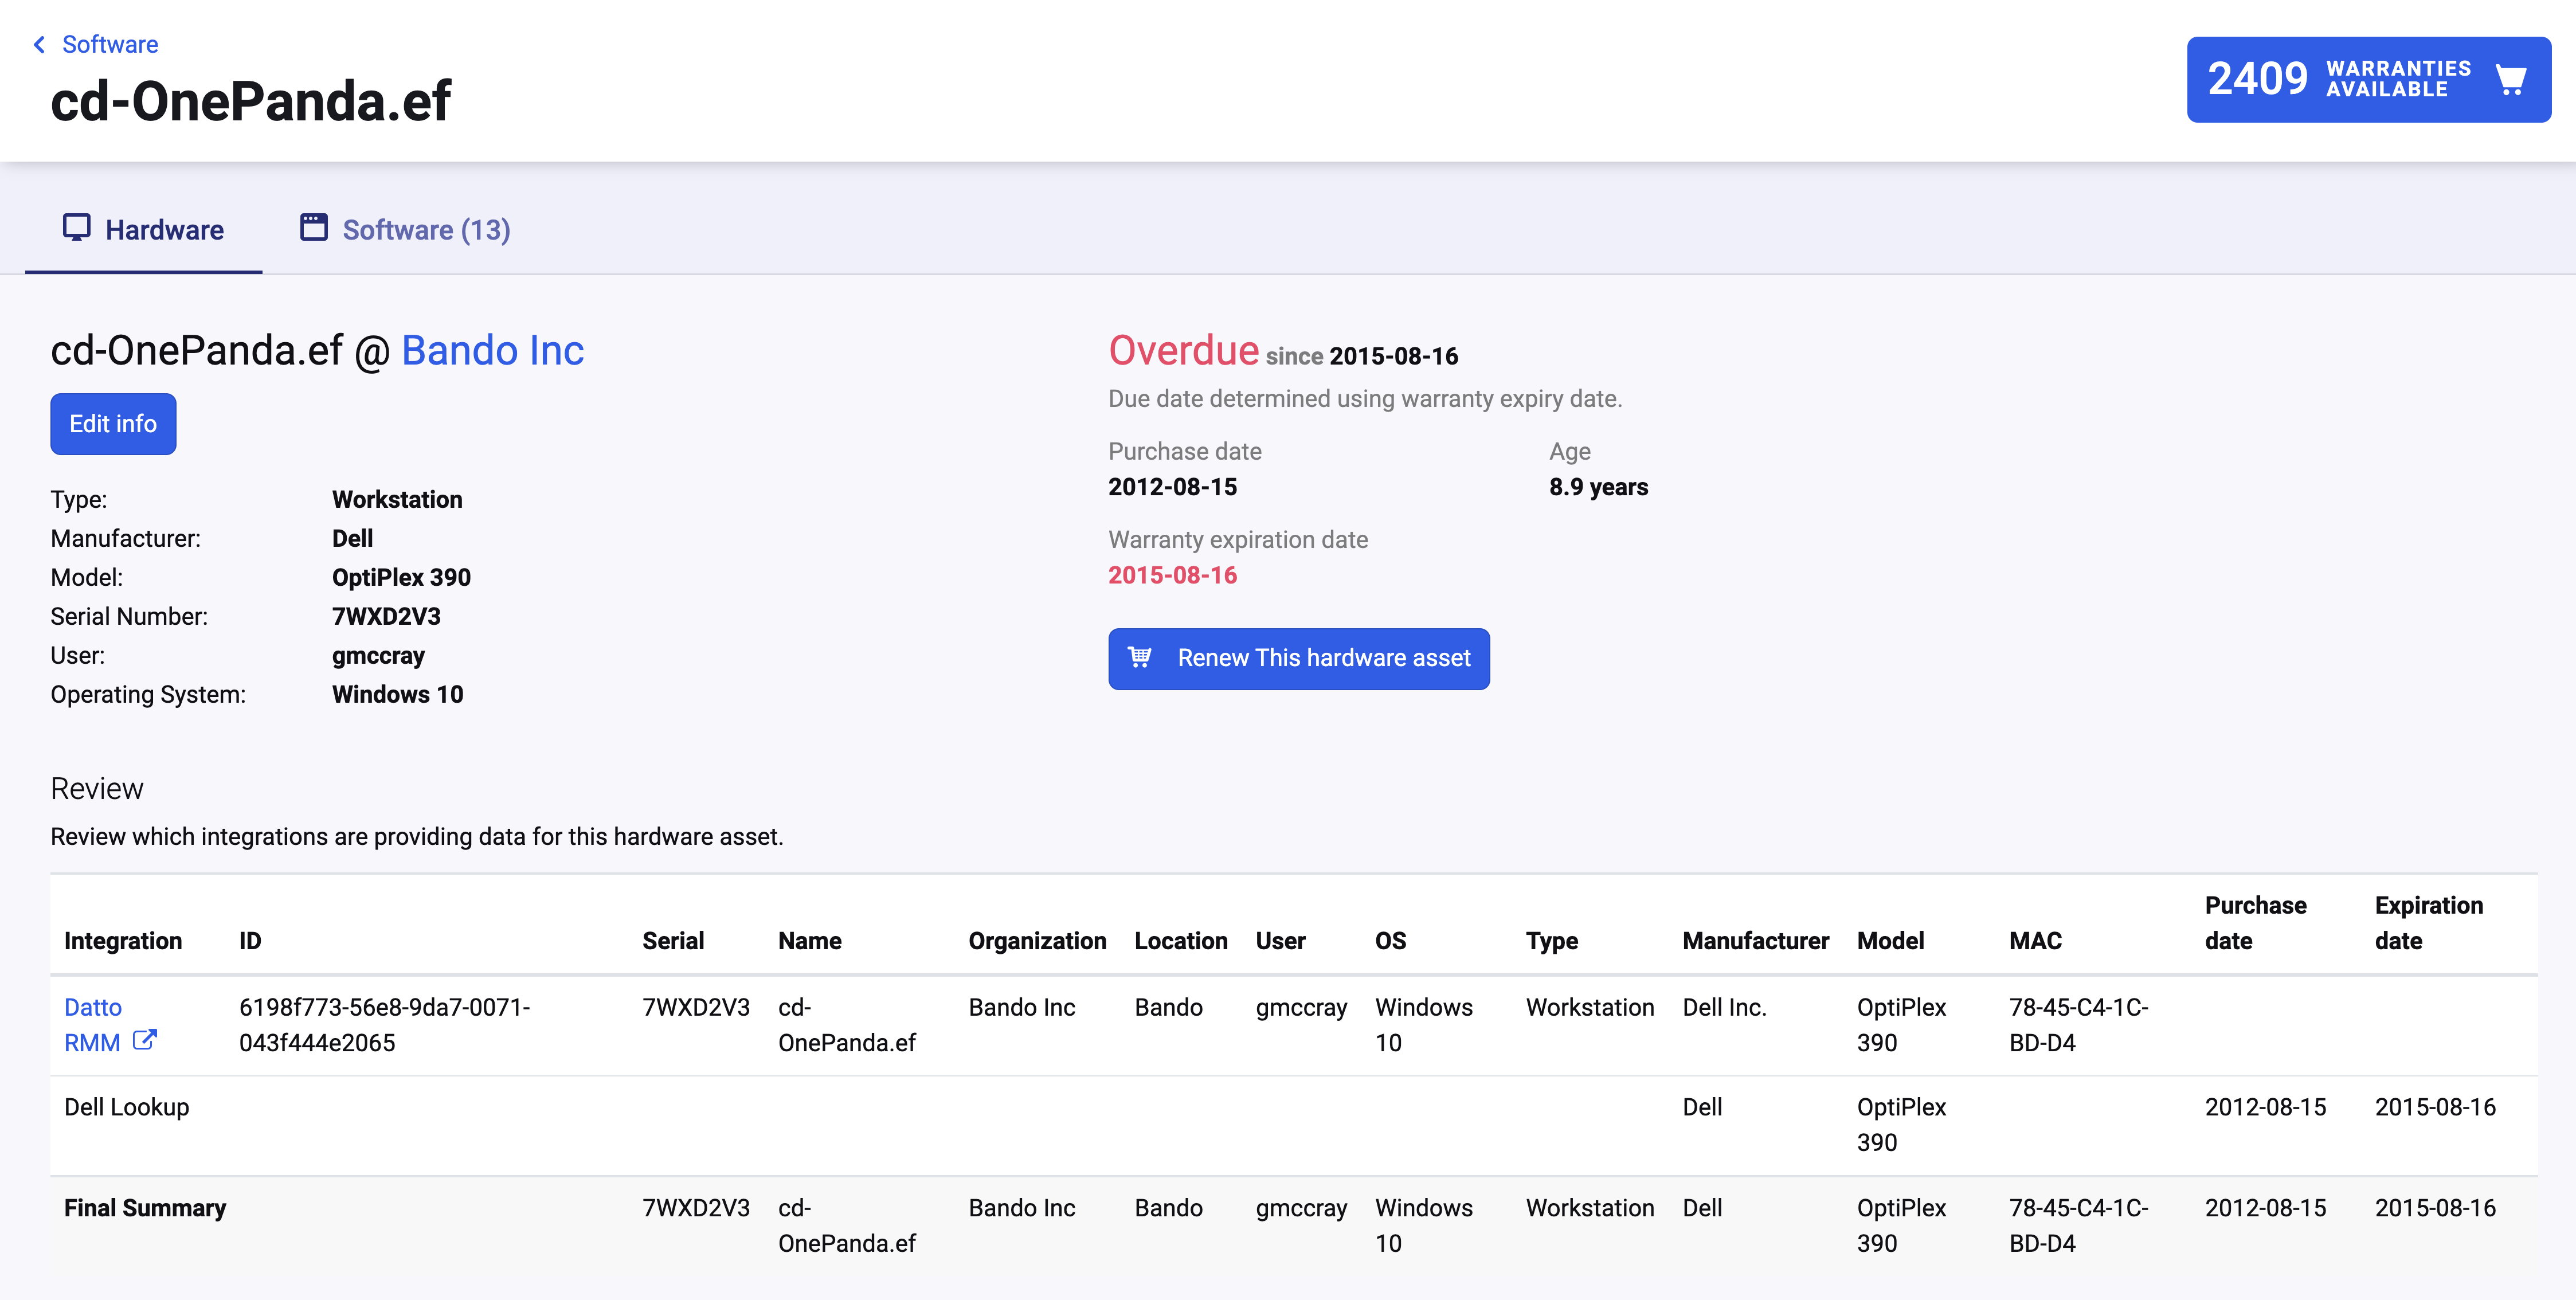The image size is (2576, 1300).
Task: Click the Final Summary serial 7WXD2V3
Action: click(696, 1208)
